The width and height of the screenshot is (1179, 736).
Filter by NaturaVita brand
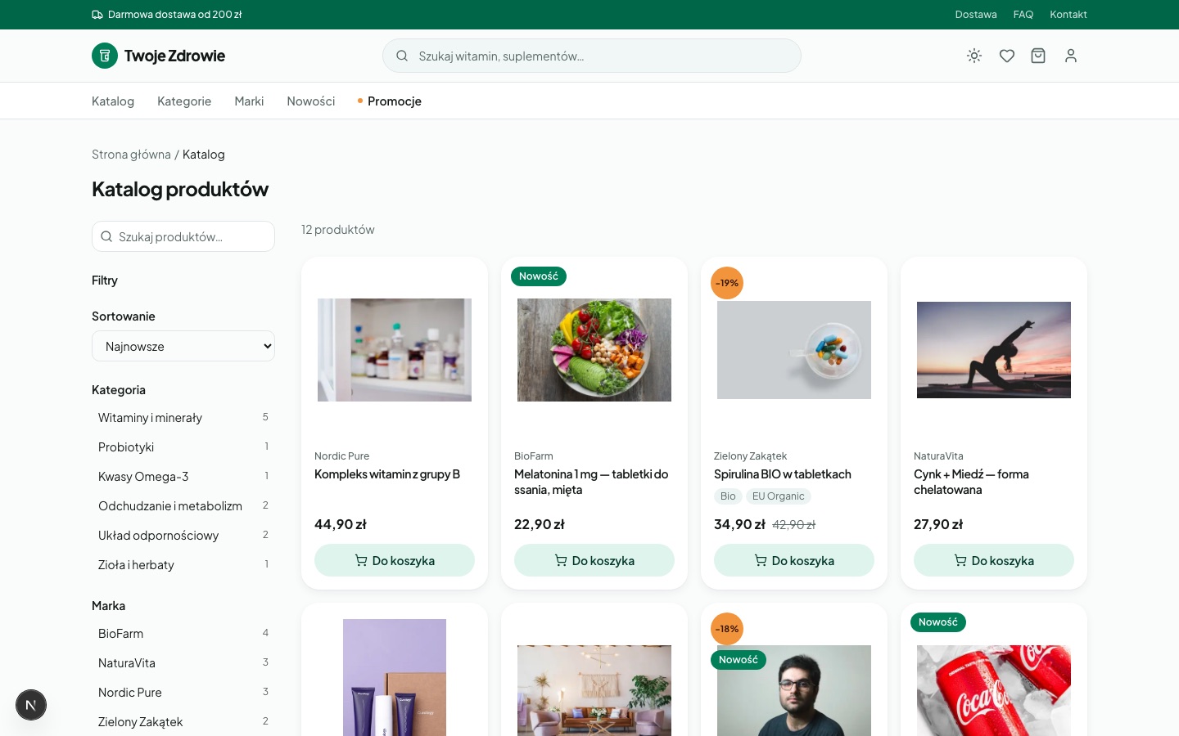pos(183,663)
